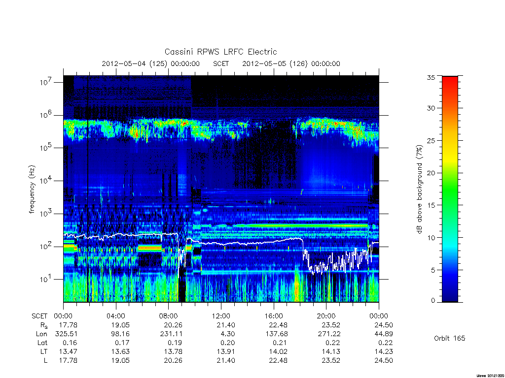
Task: Click the 20:00 time tick label
Action: pos(326,316)
